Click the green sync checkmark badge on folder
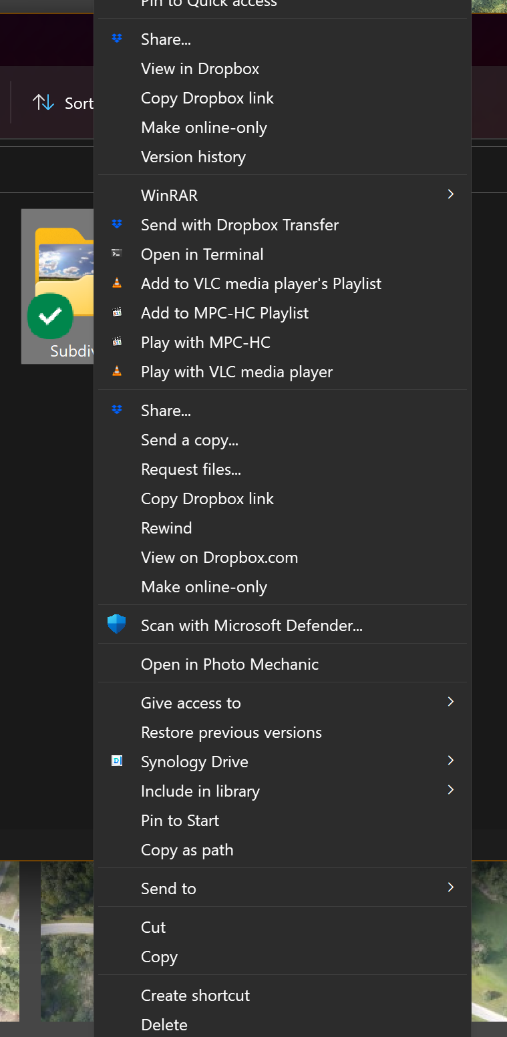 tap(50, 316)
